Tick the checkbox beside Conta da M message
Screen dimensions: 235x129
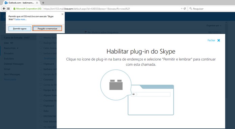(41, 85)
